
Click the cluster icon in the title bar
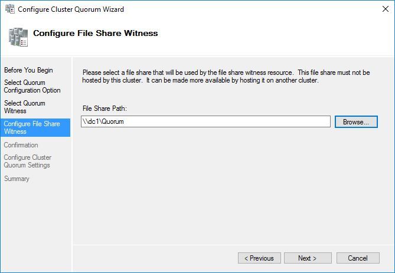tap(9, 9)
